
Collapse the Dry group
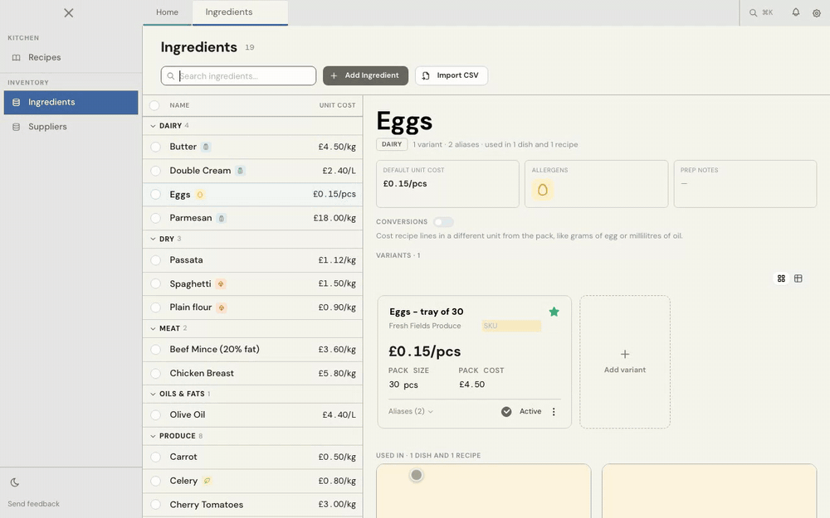(x=153, y=239)
